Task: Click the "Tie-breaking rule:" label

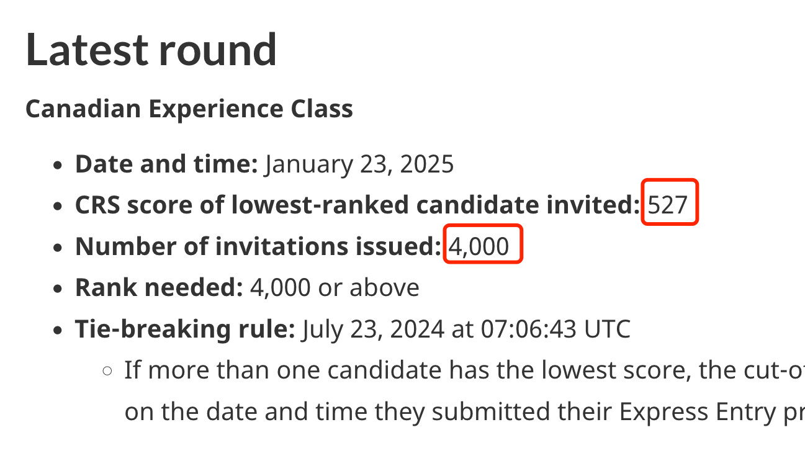Action: pos(185,329)
